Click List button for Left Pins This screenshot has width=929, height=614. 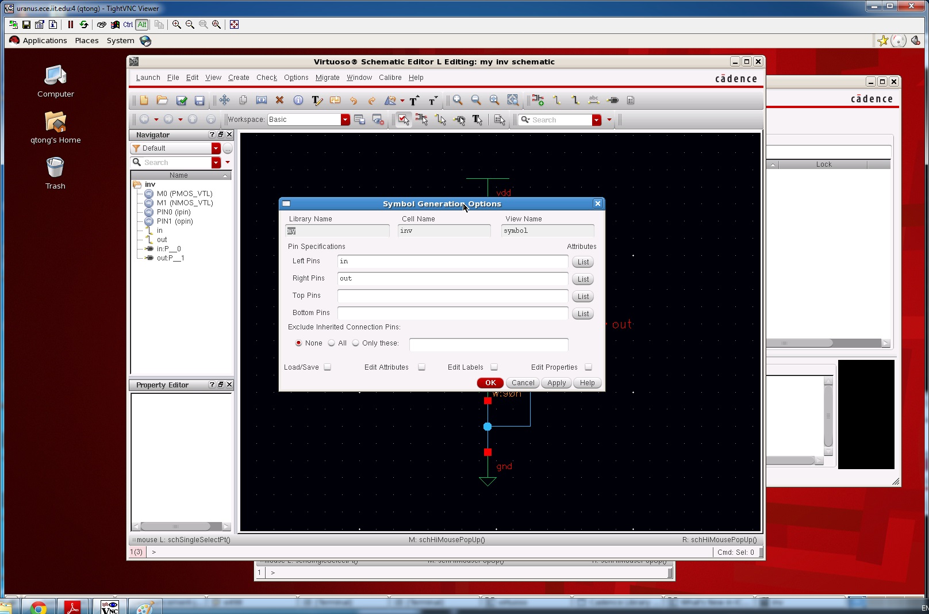coord(583,262)
